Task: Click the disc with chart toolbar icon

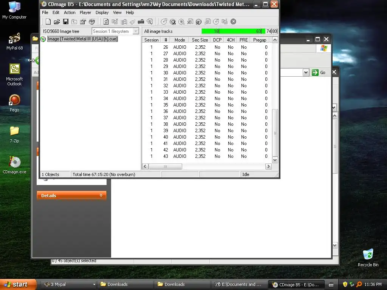Action: pyautogui.click(x=92, y=22)
